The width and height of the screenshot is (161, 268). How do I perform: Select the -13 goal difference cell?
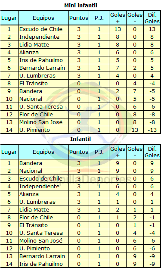[x=152, y=130]
